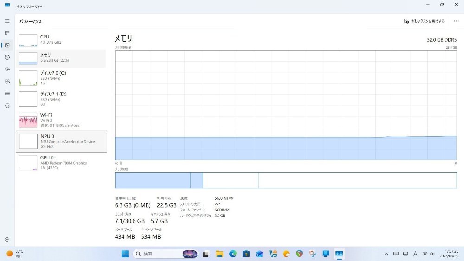This screenshot has height=261, width=464.
Task: Show hidden system tray icons chevron
Action: coord(386,254)
